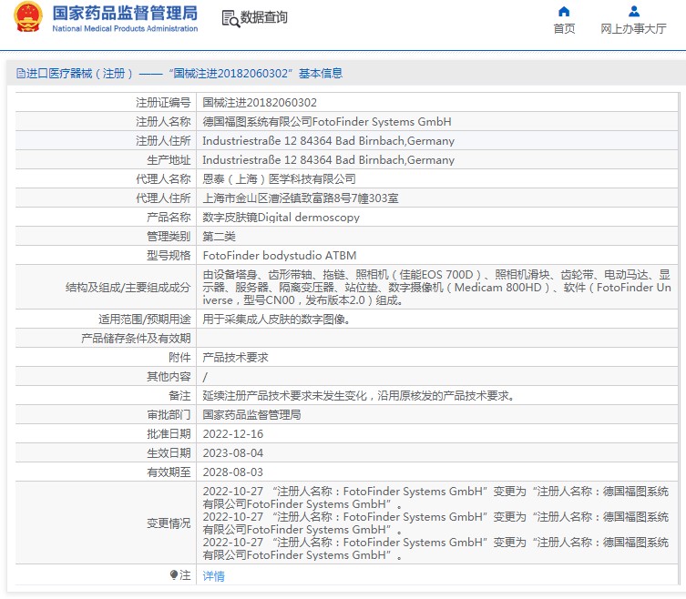This screenshot has width=686, height=599.
Task: Select the approval date 2022-12-16
Action: (x=232, y=434)
